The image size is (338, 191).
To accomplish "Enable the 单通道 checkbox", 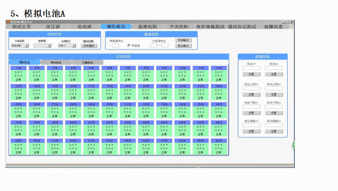I will click(129, 45).
